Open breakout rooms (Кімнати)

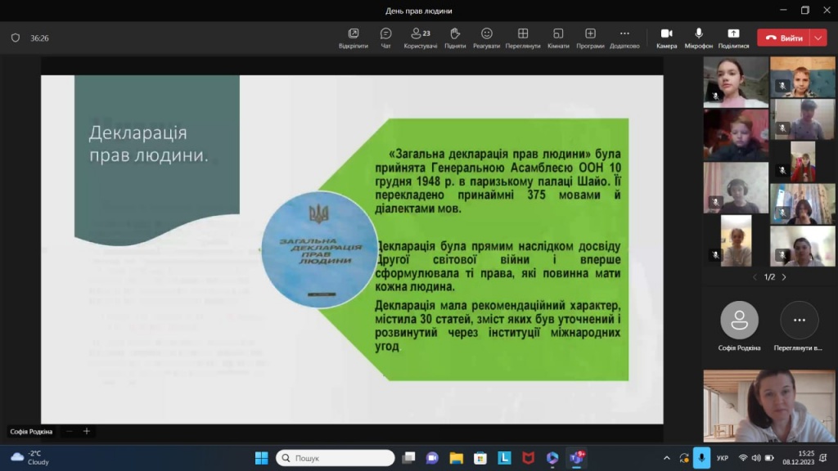click(x=558, y=38)
